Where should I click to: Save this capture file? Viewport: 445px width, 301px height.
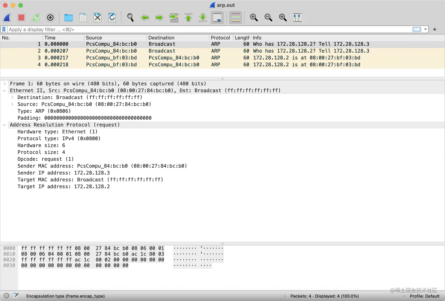(x=83, y=18)
